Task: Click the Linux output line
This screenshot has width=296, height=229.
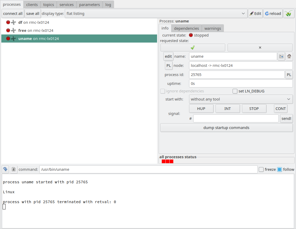Action: tap(9, 192)
